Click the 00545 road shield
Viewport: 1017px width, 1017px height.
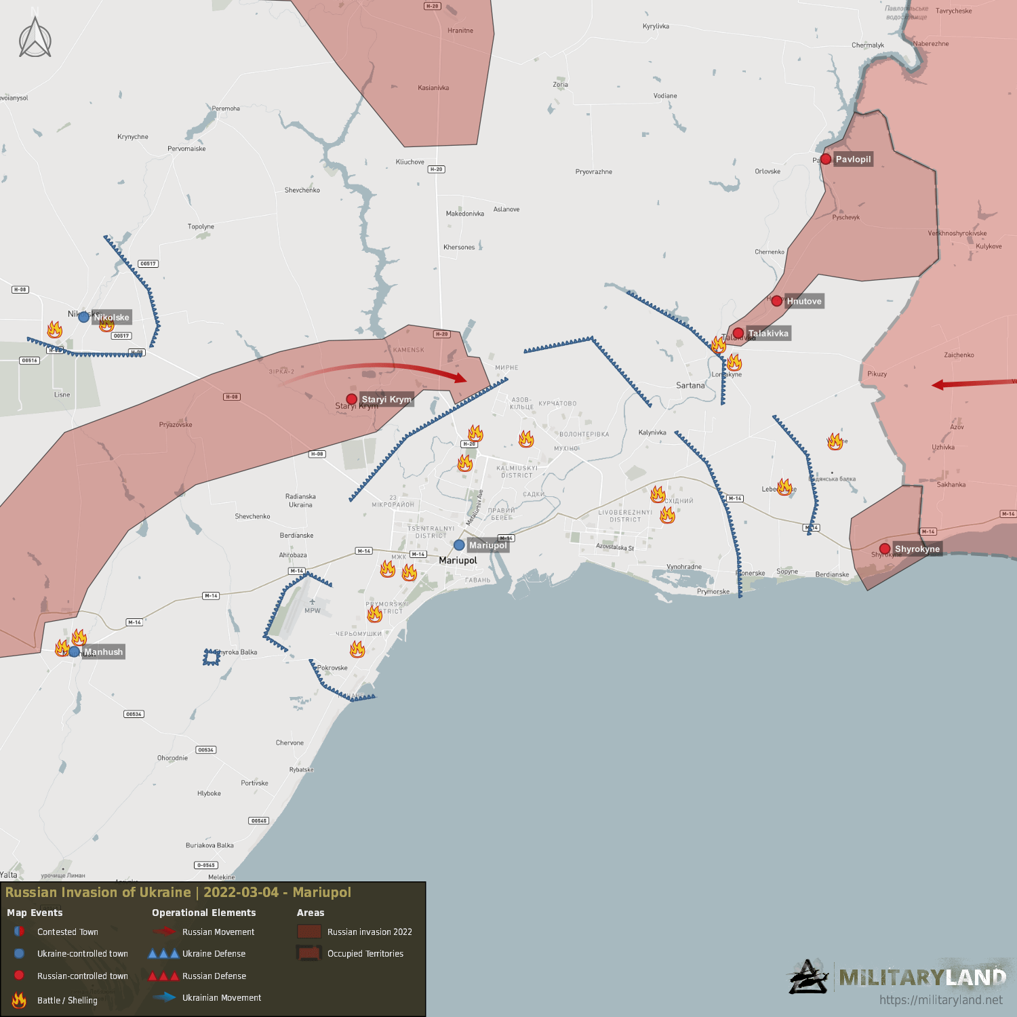pyautogui.click(x=259, y=820)
